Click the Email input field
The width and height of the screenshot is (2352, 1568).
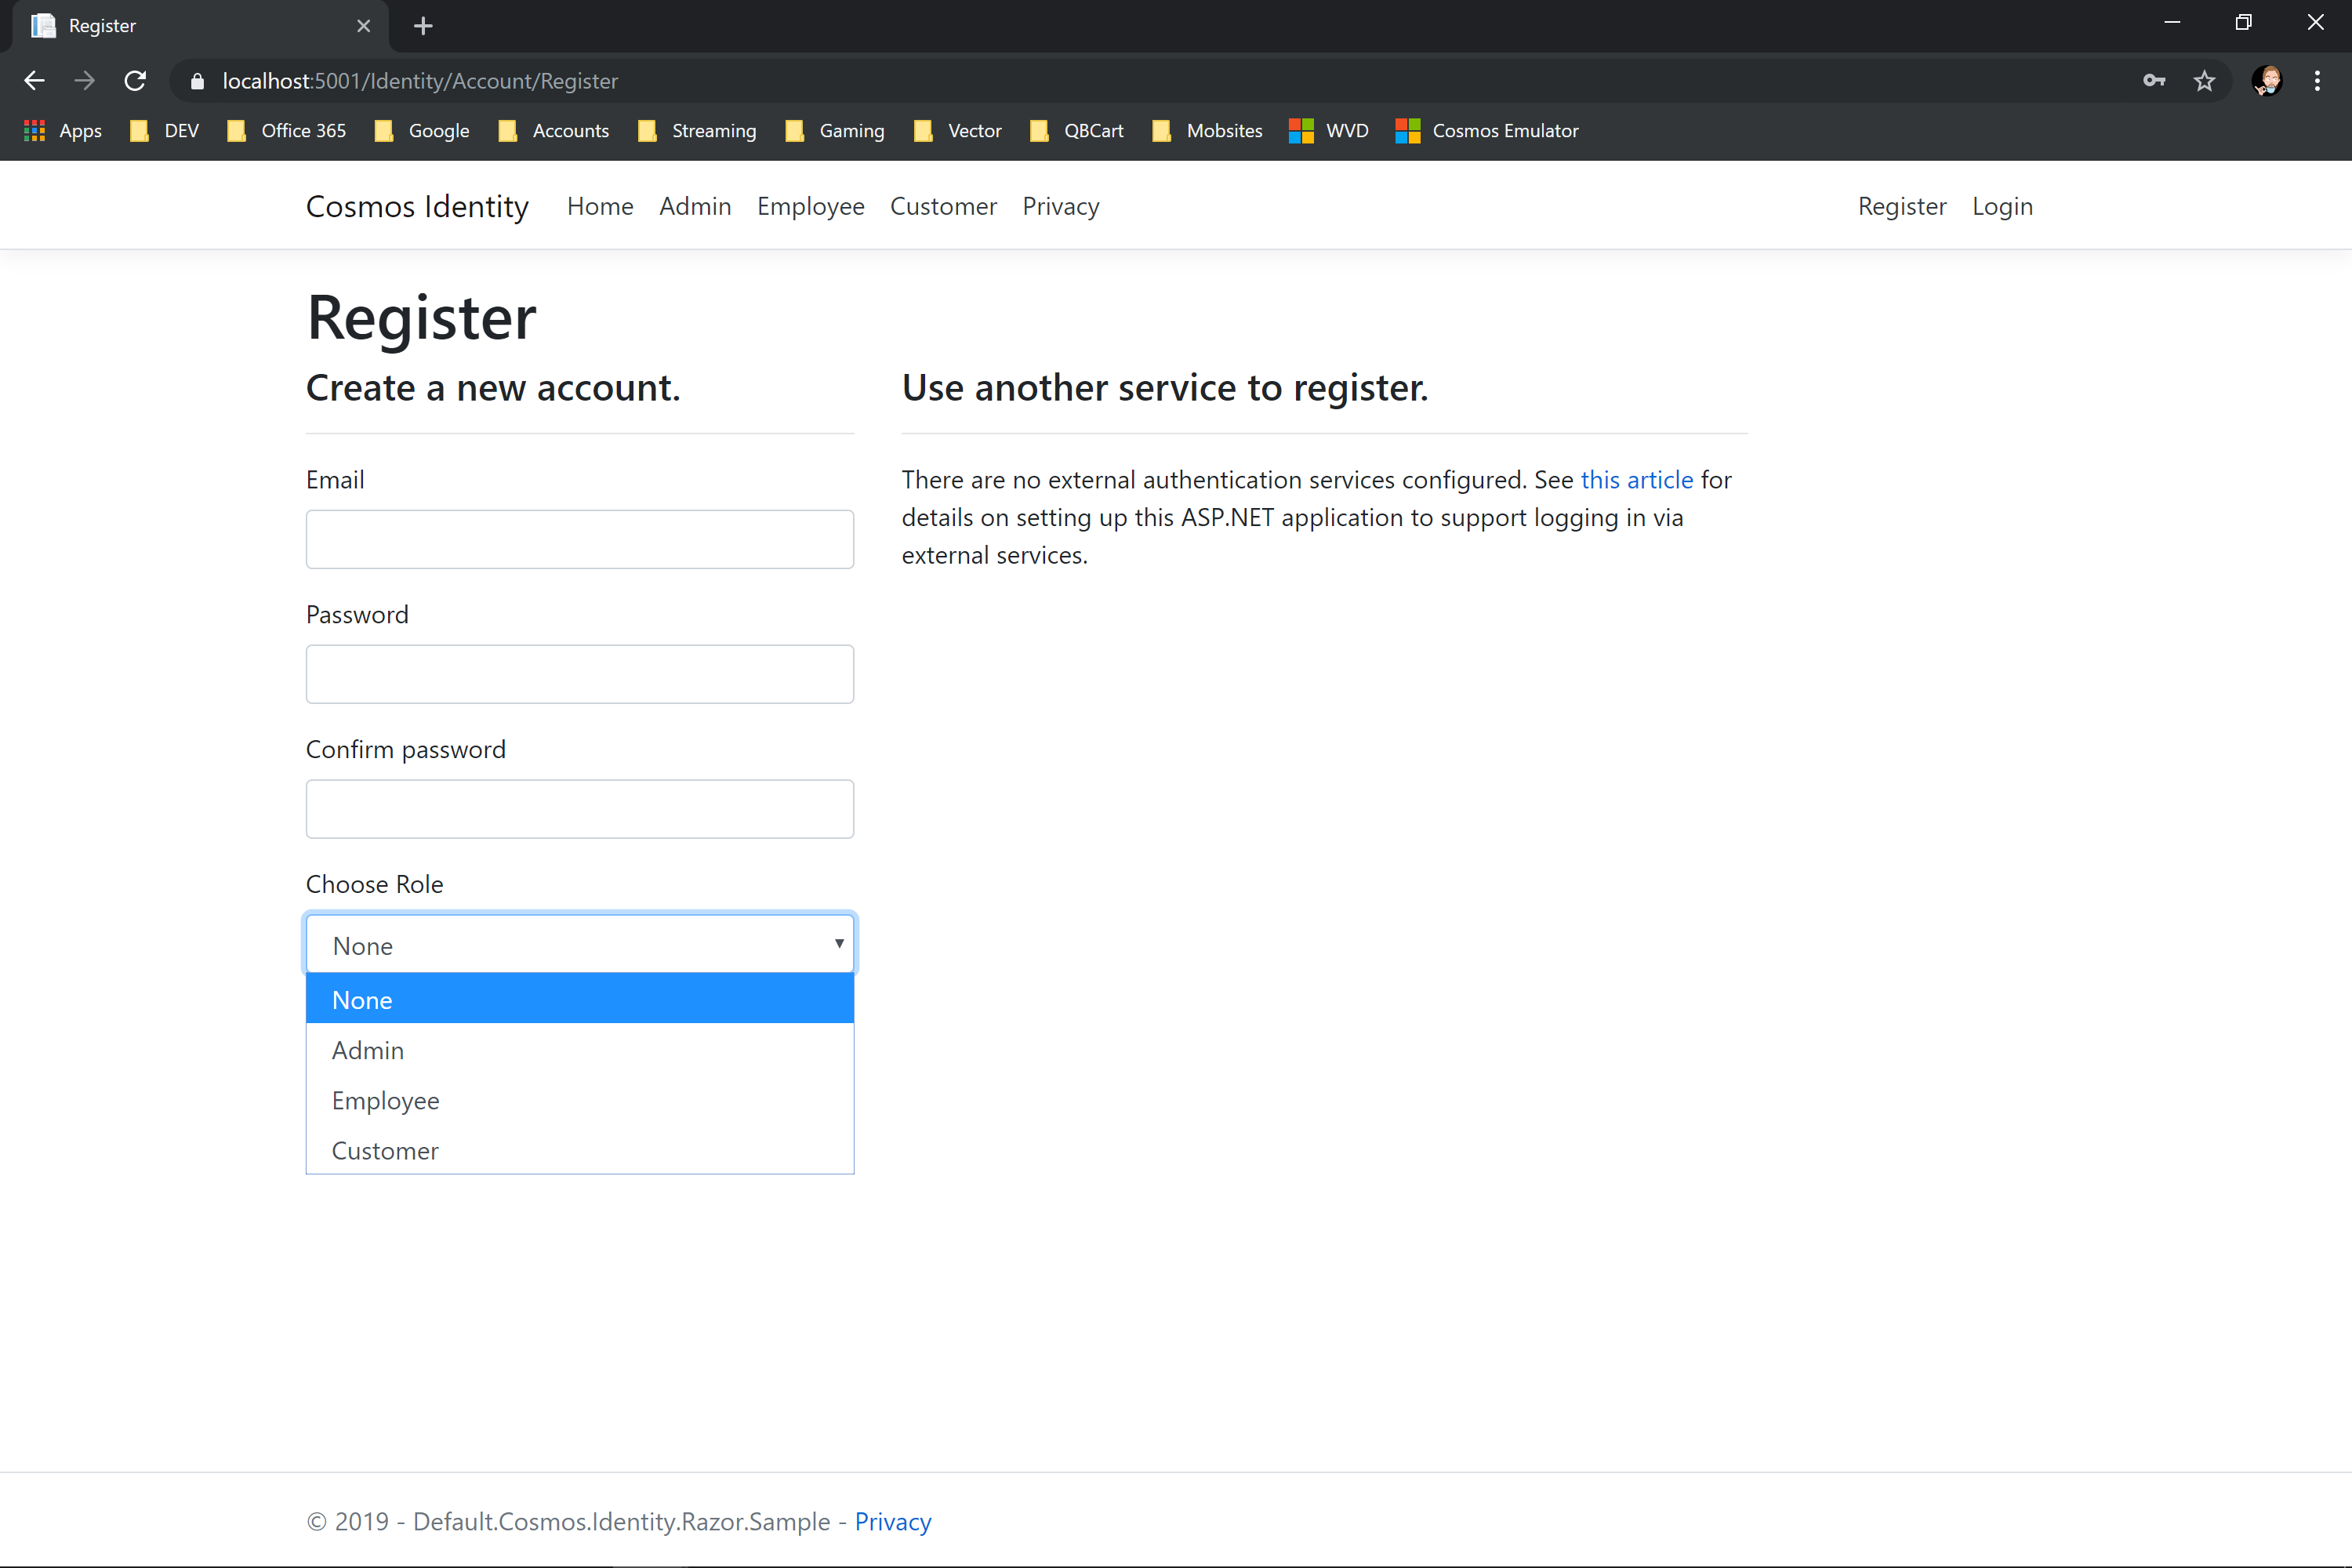point(578,537)
